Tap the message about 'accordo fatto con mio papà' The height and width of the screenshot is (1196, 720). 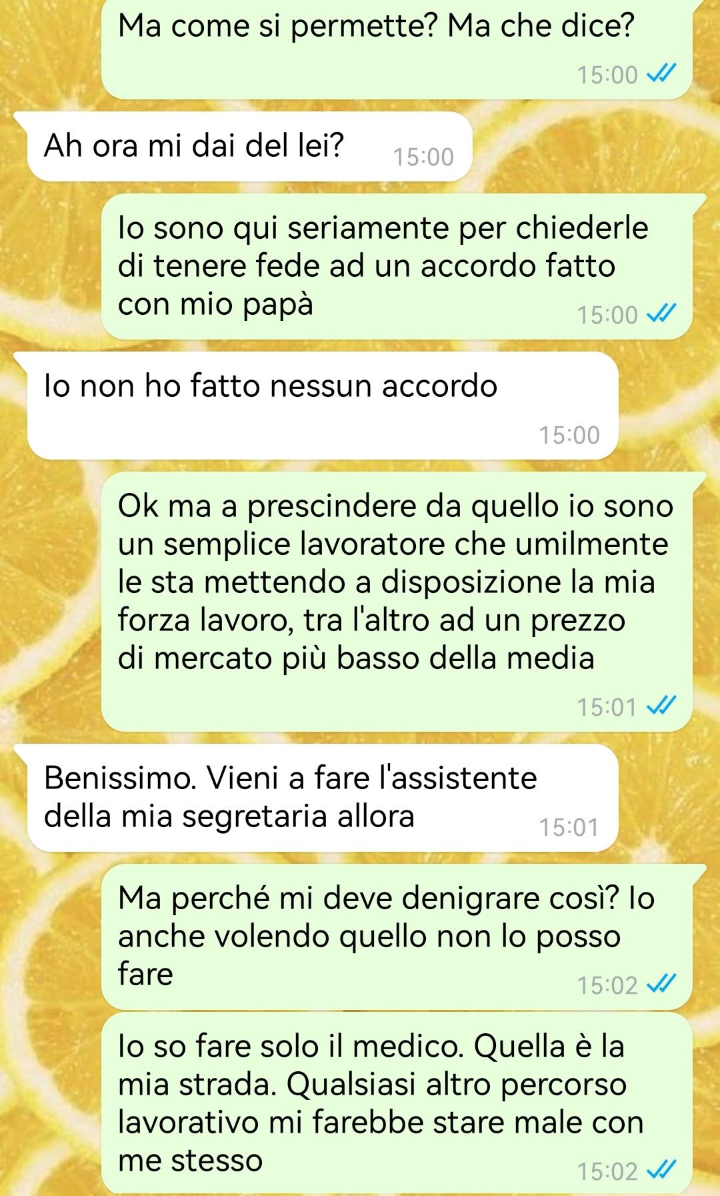397,267
